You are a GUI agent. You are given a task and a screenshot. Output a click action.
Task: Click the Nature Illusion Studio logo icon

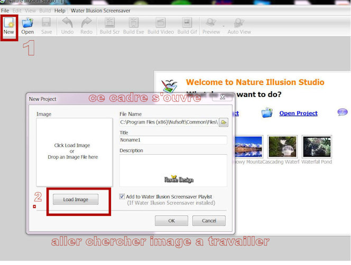click(169, 86)
